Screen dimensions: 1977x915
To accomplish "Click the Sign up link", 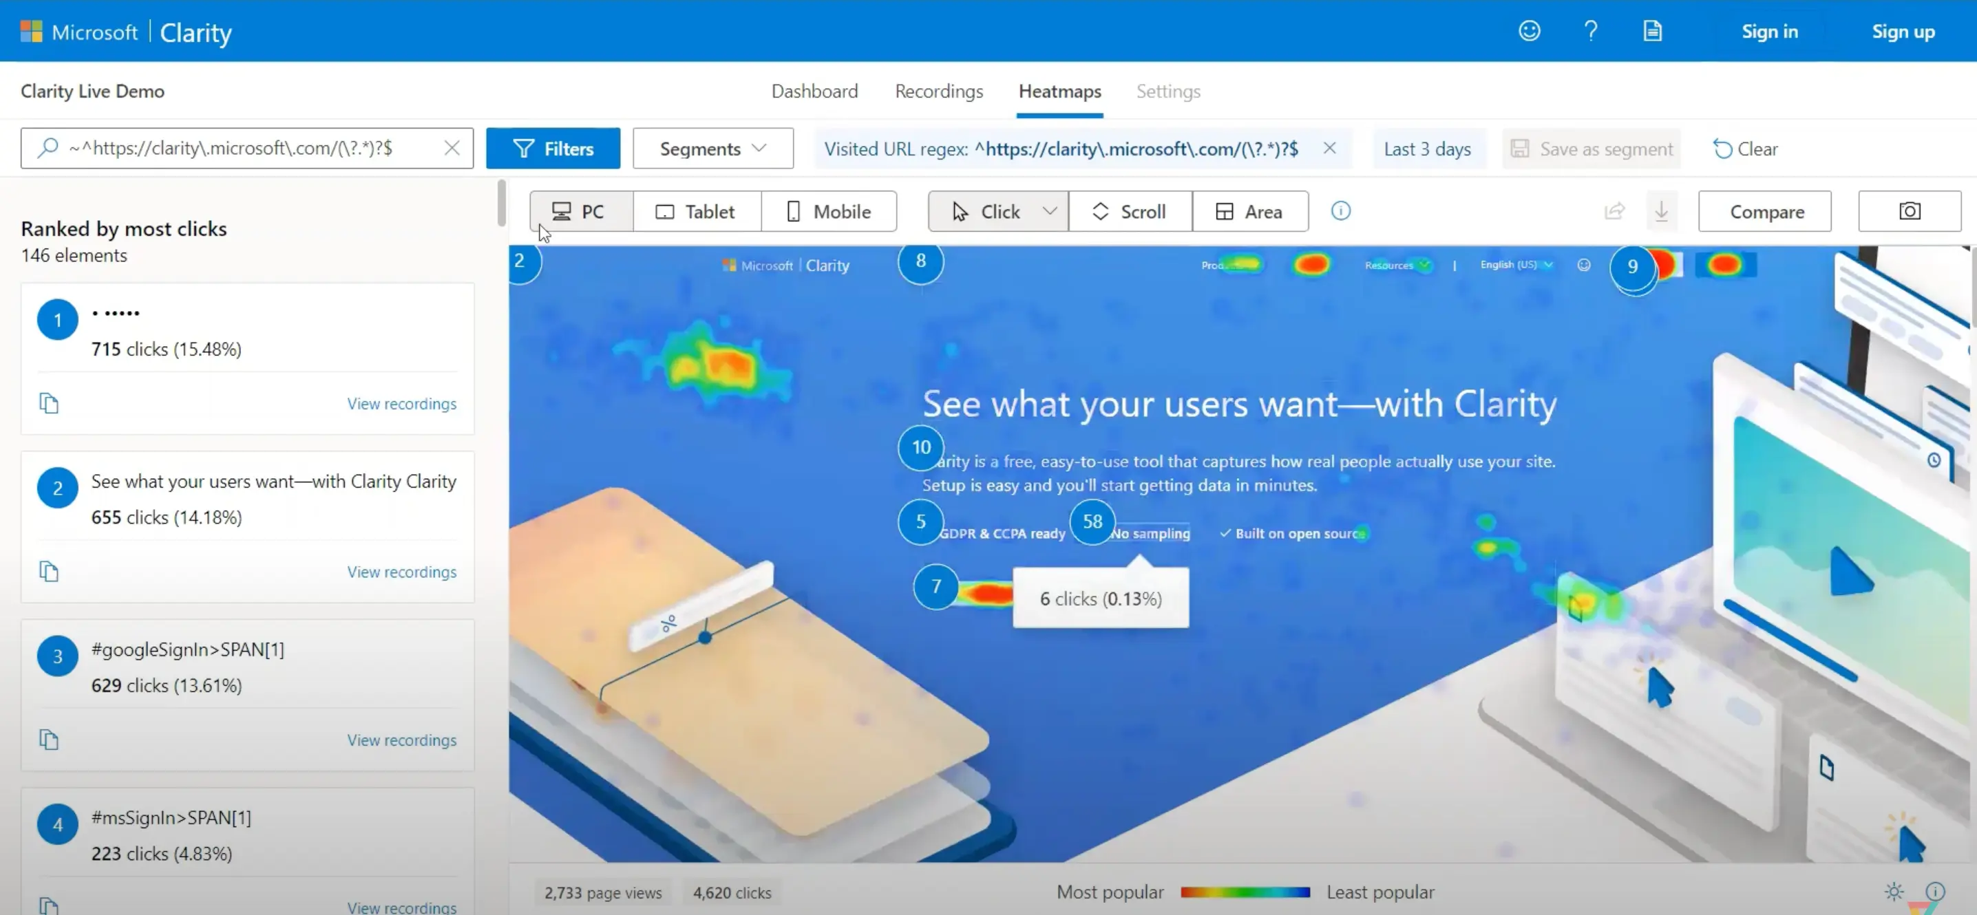I will [x=1903, y=31].
